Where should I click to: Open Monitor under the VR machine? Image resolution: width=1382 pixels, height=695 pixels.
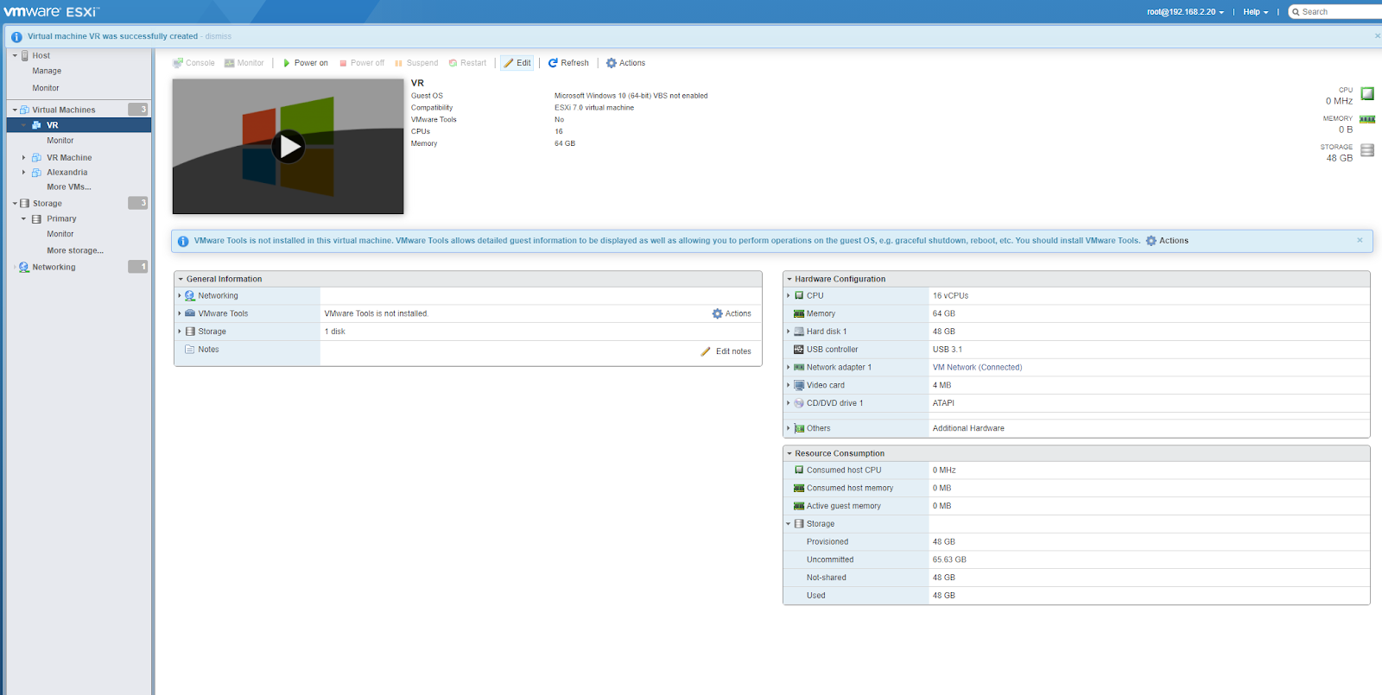tap(60, 141)
